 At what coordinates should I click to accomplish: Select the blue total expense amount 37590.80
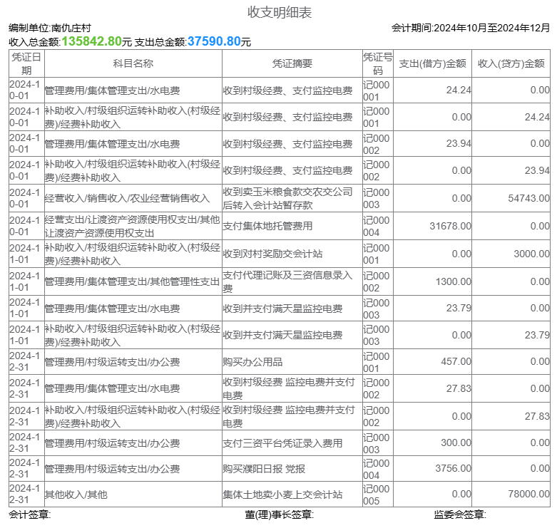[x=213, y=41]
